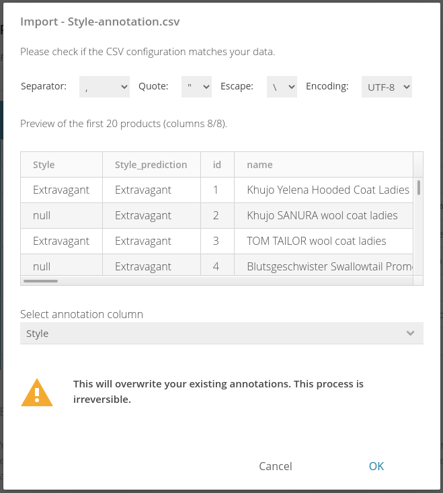The image size is (443, 493).
Task: Click the null Style cell in row 2
Action: pyautogui.click(x=62, y=216)
